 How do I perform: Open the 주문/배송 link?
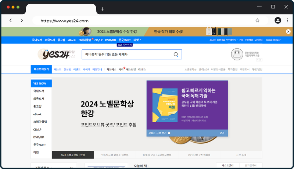[249, 40]
